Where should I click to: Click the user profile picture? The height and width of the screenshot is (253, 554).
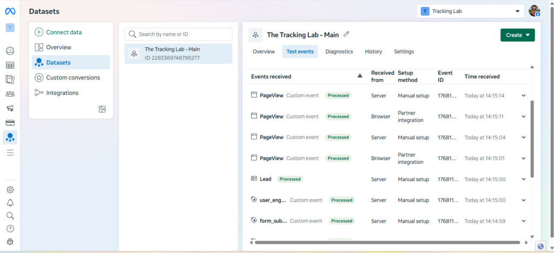pos(534,11)
